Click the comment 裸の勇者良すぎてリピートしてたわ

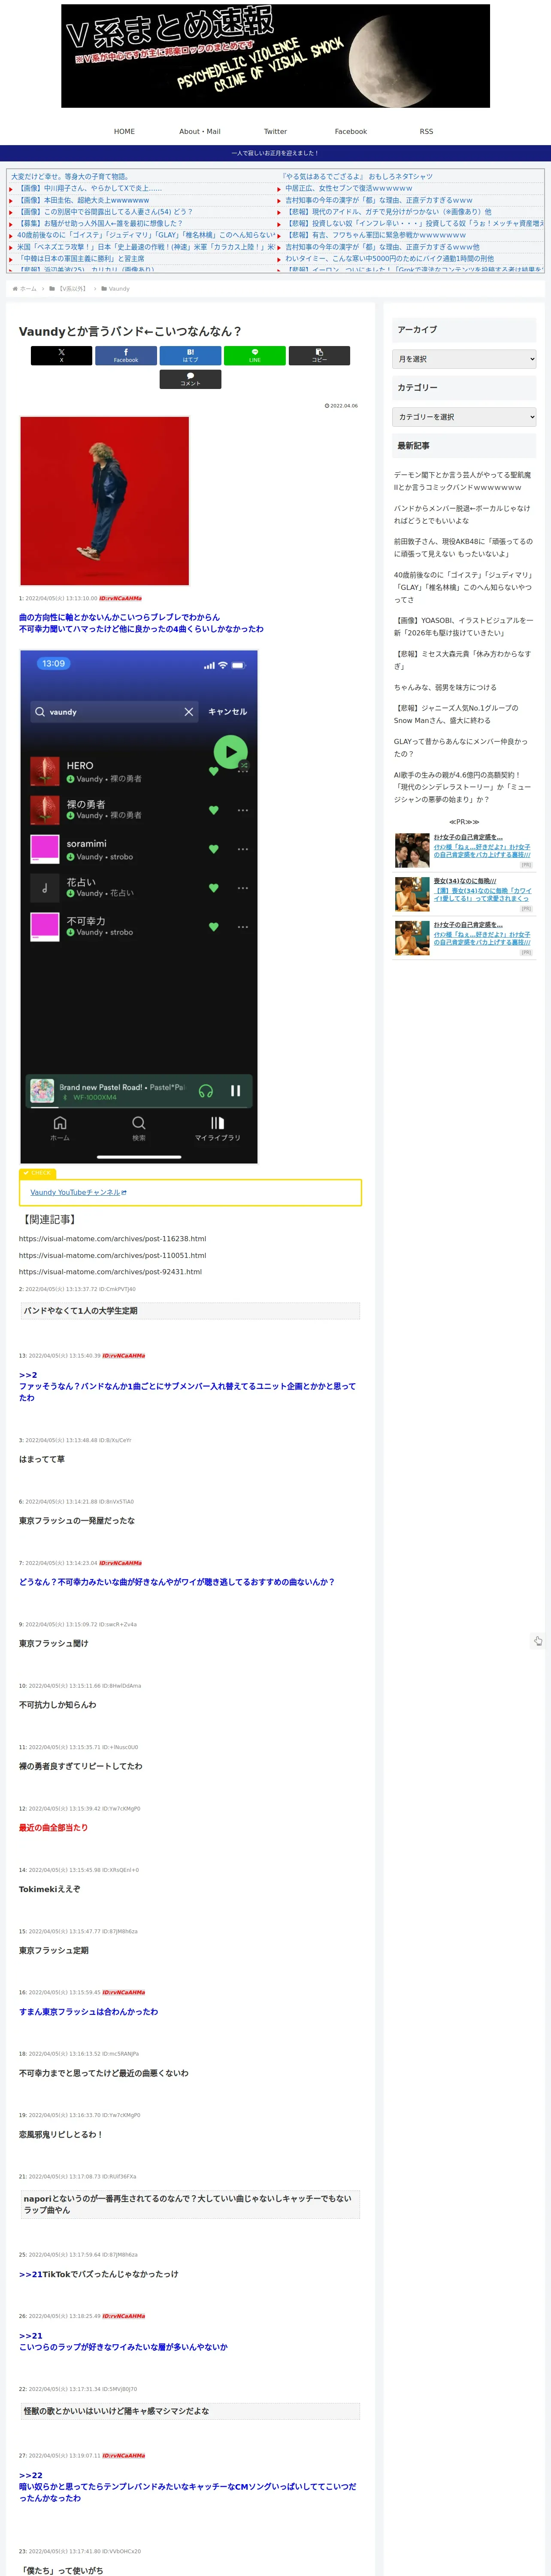[x=80, y=1766]
